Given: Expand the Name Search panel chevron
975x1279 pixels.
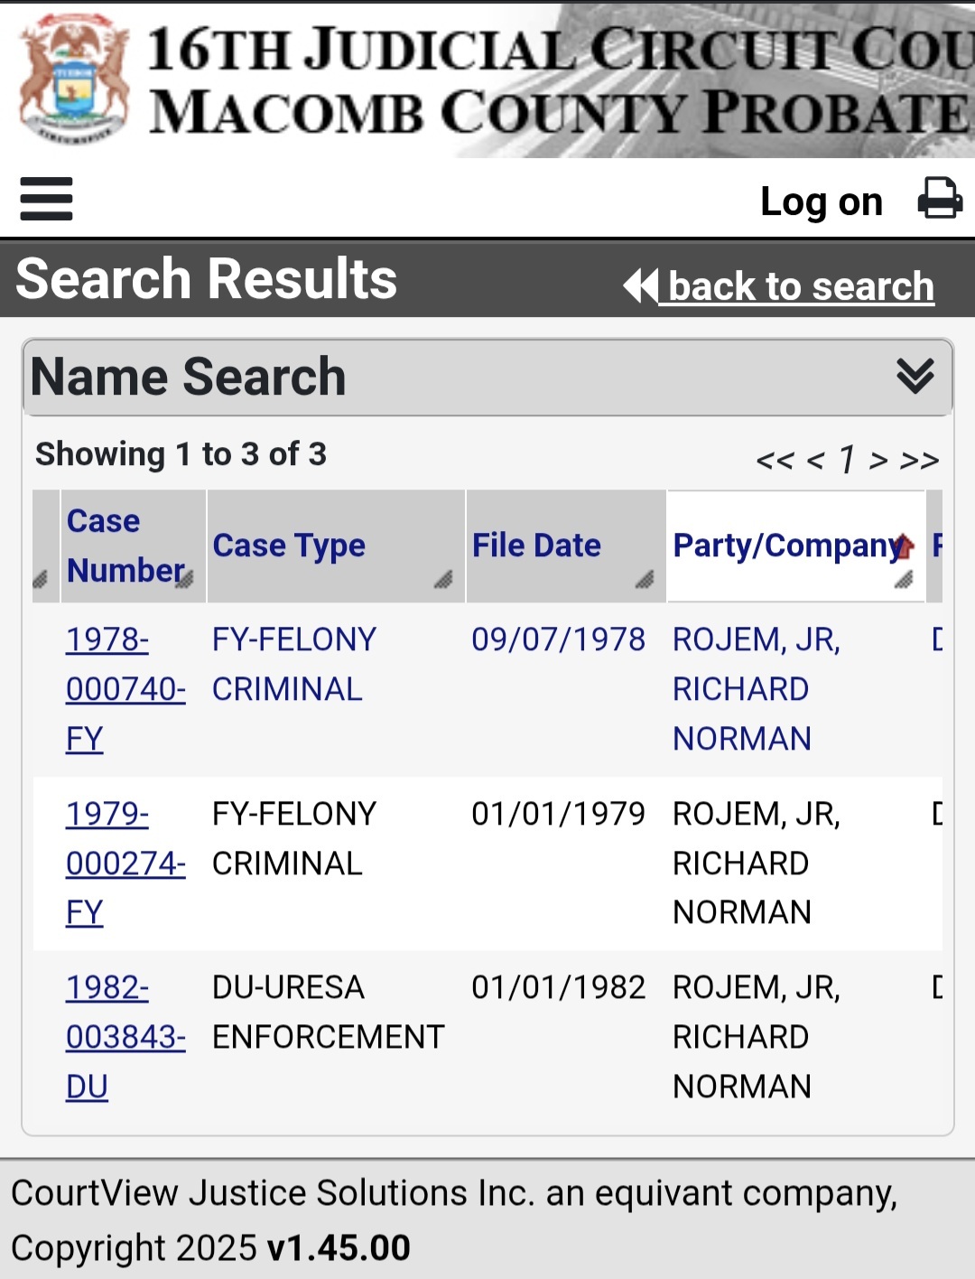Looking at the screenshot, I should [915, 376].
